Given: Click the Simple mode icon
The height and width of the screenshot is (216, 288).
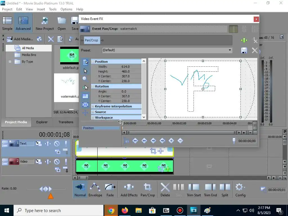Looking at the screenshot, I should coord(7,23).
